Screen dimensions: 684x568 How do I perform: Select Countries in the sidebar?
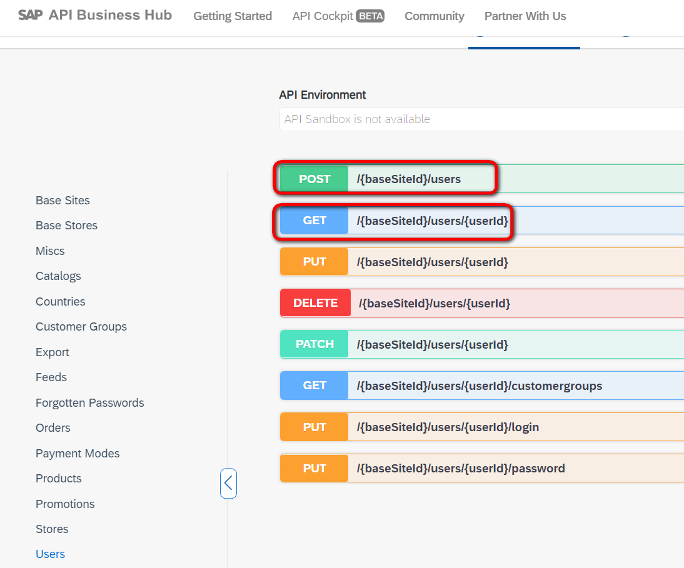61,302
